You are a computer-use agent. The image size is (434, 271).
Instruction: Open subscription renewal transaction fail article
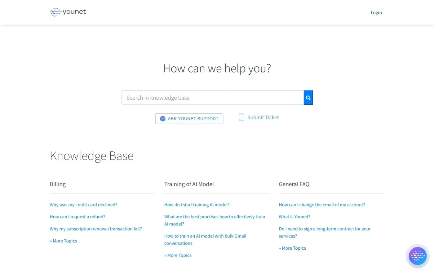96,229
